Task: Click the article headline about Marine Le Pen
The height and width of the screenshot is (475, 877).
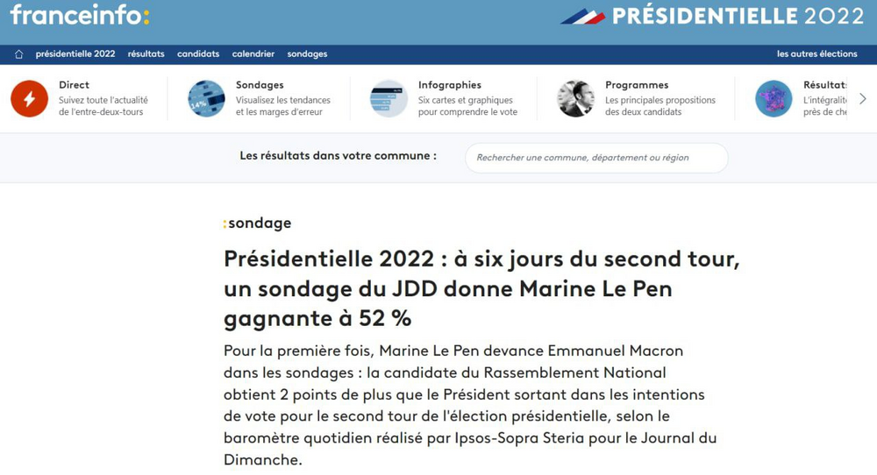Action: (481, 288)
